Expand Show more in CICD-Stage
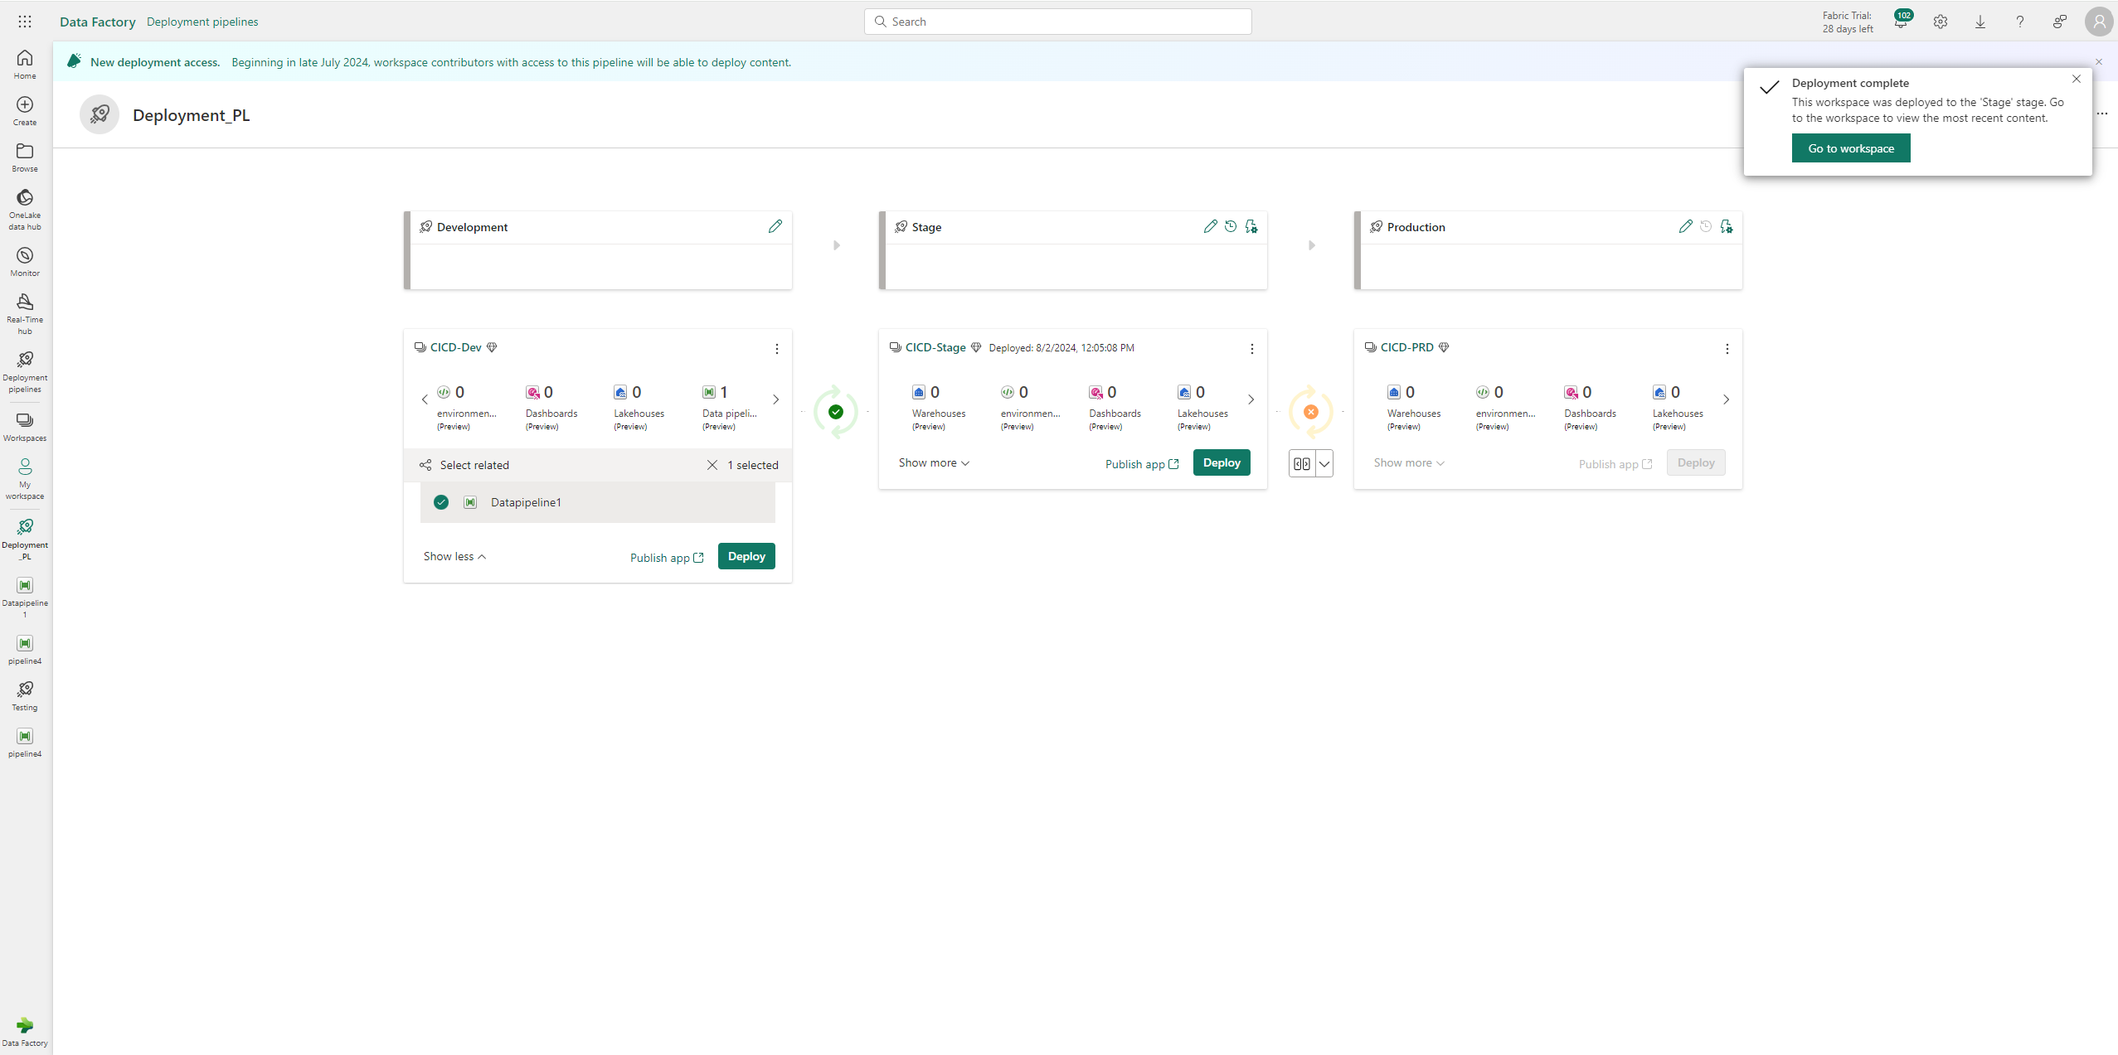 pos(934,462)
